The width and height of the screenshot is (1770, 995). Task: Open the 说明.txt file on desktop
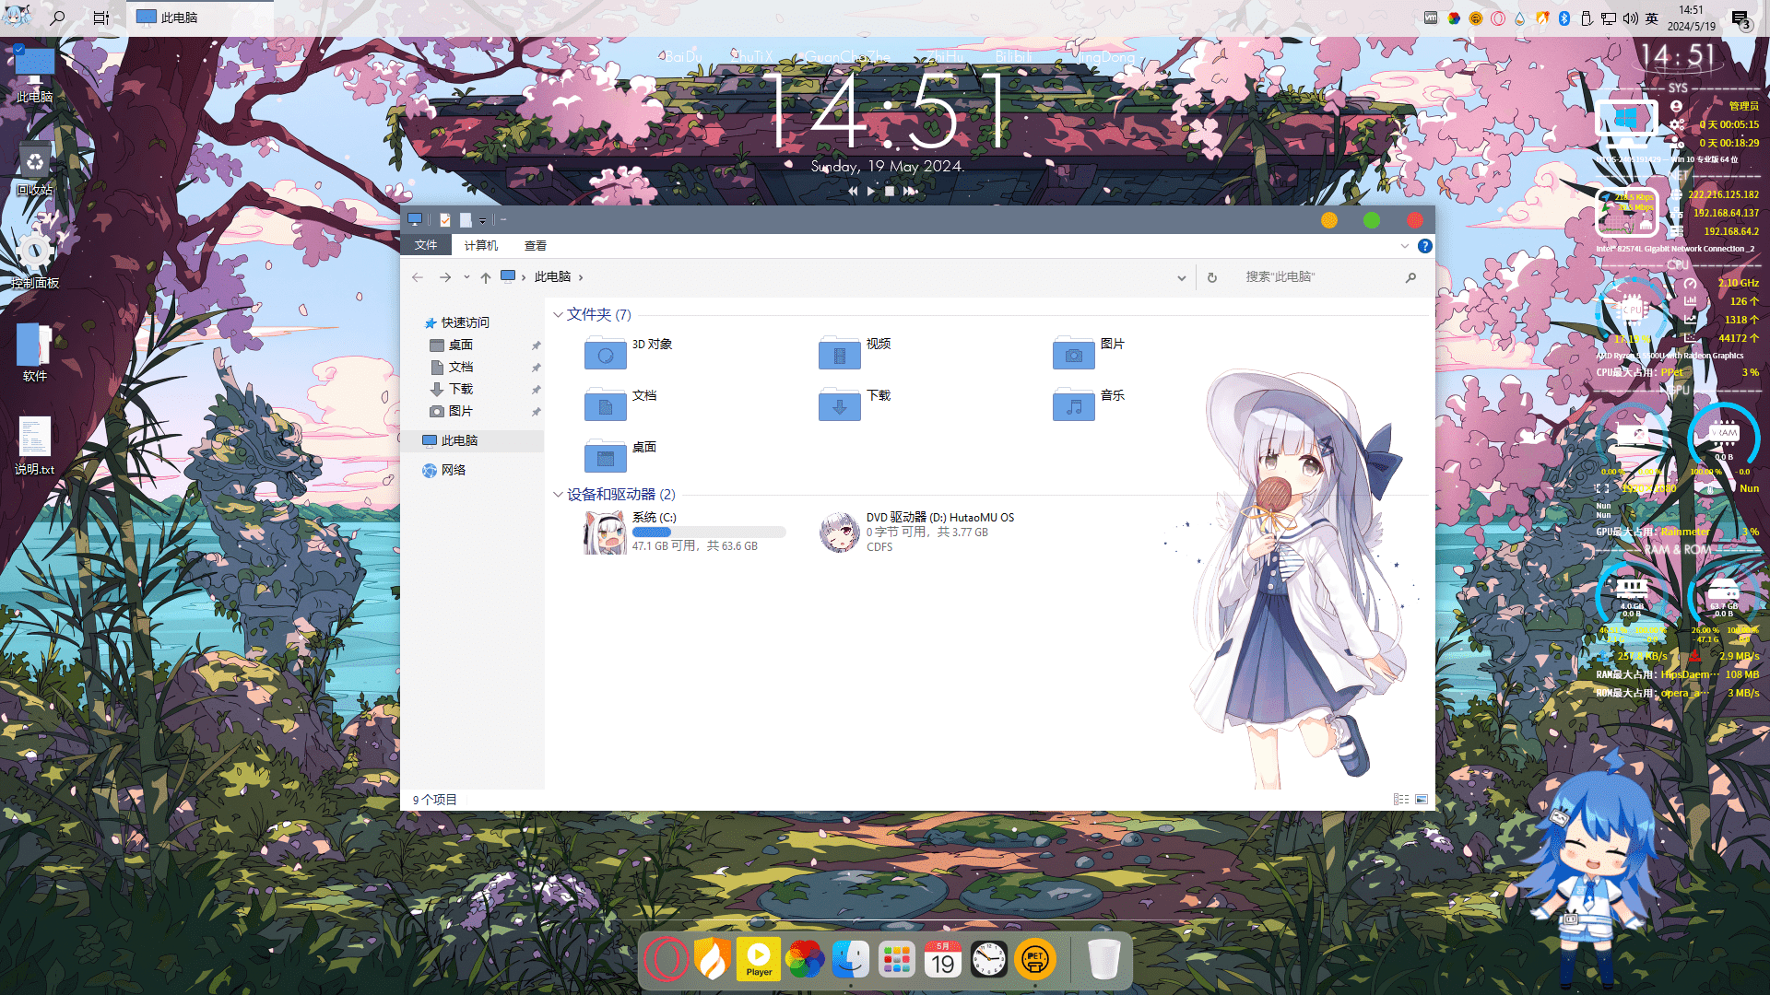point(35,446)
